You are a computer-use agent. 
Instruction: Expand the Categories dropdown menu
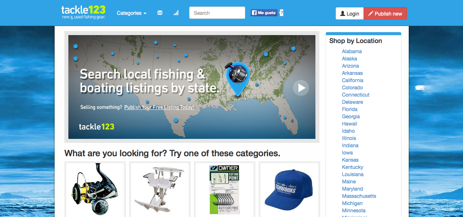point(132,13)
